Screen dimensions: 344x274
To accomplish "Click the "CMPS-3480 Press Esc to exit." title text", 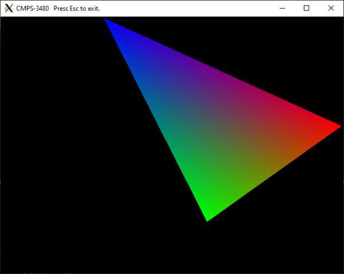I will tap(58, 9).
